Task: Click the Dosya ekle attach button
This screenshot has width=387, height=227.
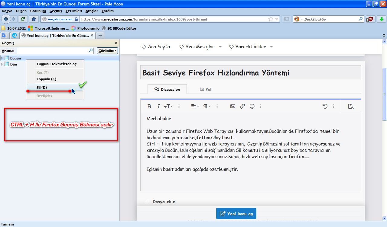Action: pyautogui.click(x=160, y=202)
